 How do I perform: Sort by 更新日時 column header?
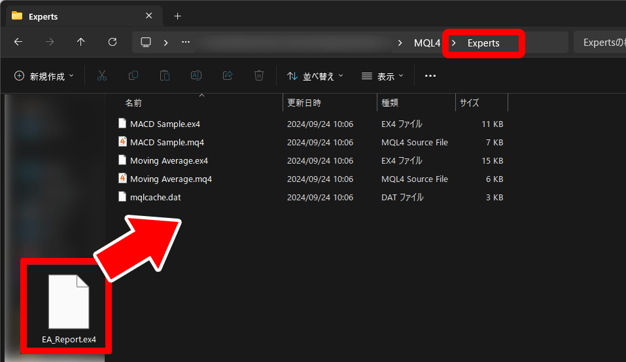pos(304,103)
